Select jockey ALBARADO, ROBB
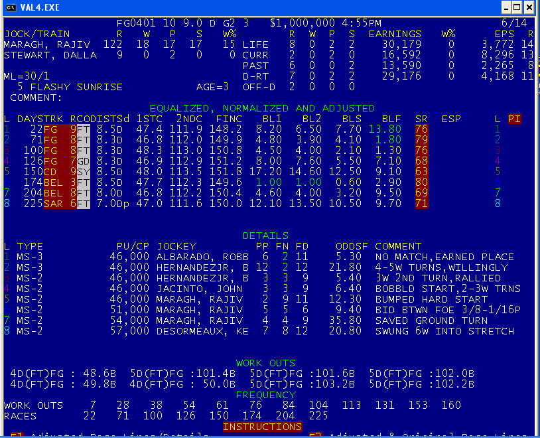The height and width of the screenshot is (438, 540). [202, 257]
